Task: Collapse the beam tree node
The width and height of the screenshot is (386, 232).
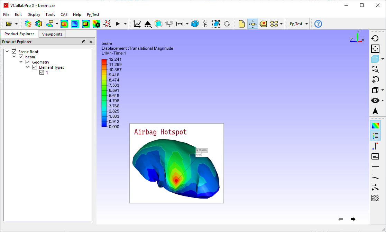Action: (x=14, y=57)
